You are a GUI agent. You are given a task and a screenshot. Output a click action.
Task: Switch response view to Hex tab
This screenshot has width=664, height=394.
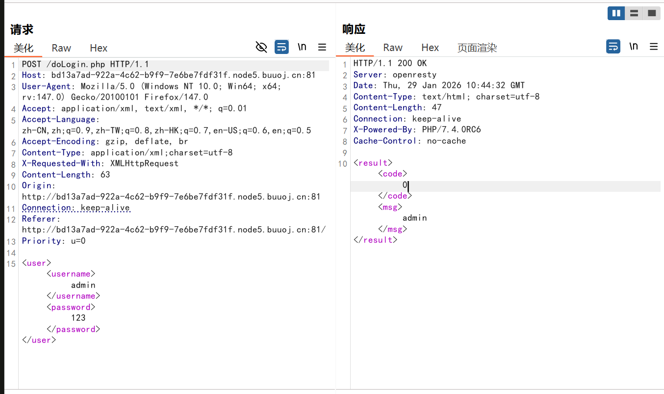430,48
